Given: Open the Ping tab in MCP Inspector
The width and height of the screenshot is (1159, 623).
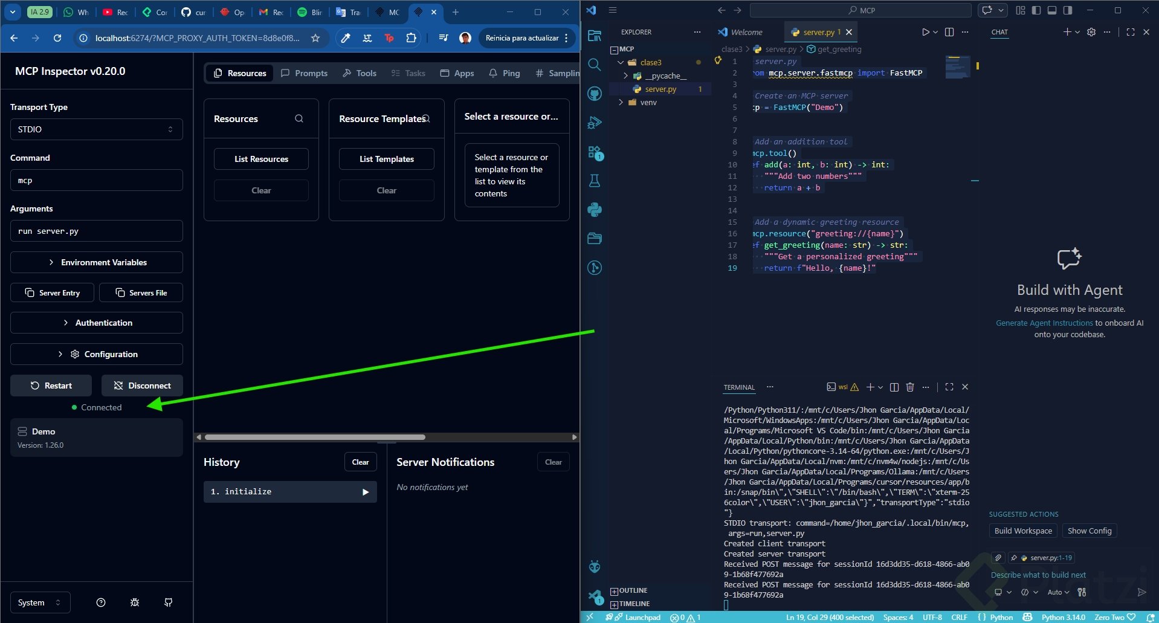Looking at the screenshot, I should (x=504, y=73).
